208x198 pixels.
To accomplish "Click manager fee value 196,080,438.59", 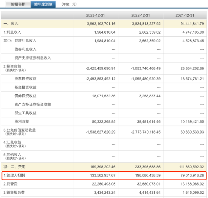I will (148, 175).
